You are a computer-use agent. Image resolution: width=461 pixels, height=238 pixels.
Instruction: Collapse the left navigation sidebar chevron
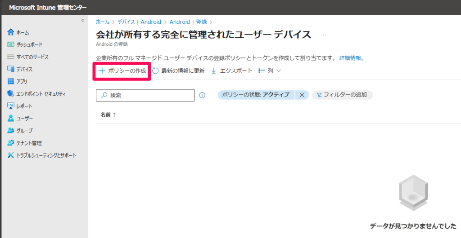pos(83,21)
